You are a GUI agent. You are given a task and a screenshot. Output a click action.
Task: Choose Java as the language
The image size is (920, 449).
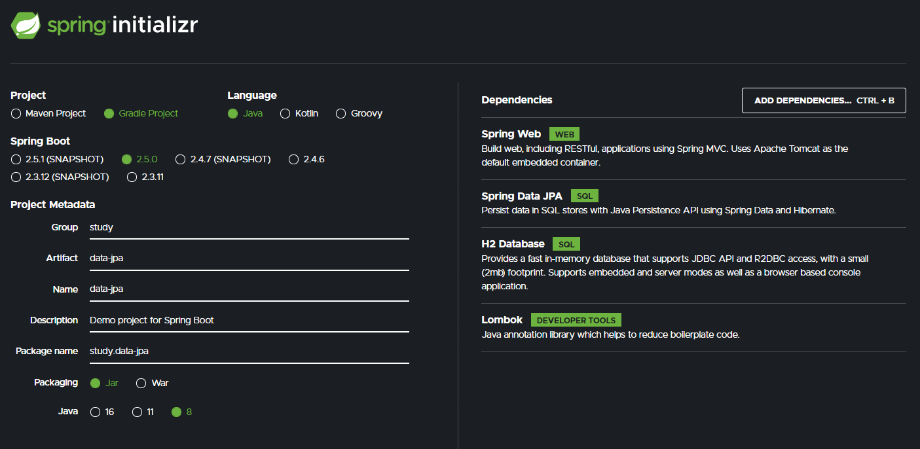coord(245,113)
